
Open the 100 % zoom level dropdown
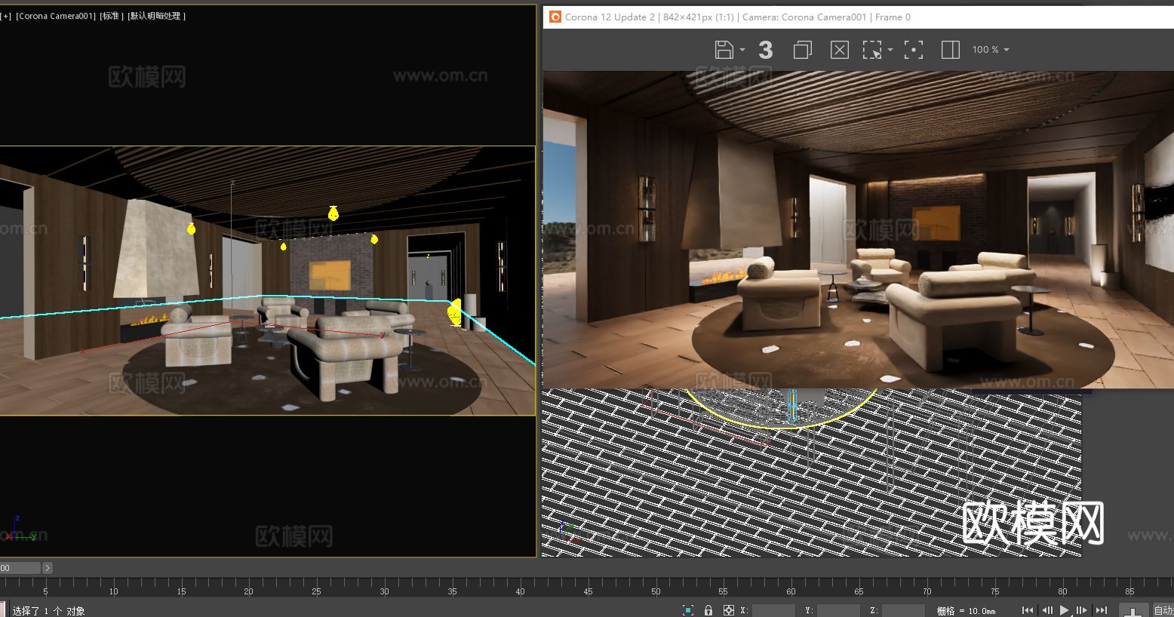click(991, 50)
